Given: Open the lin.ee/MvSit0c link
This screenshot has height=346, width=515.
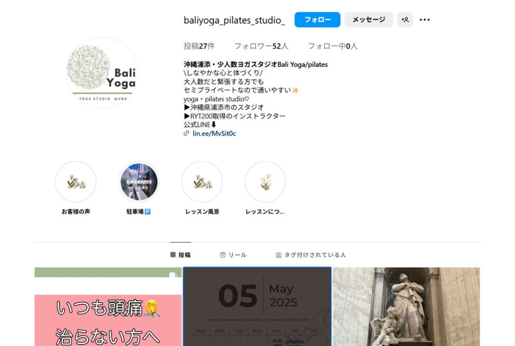Looking at the screenshot, I should 214,133.
